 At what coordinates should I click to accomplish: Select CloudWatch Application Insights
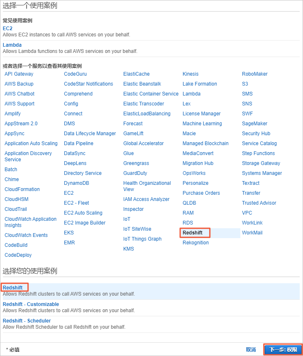coord(31,222)
